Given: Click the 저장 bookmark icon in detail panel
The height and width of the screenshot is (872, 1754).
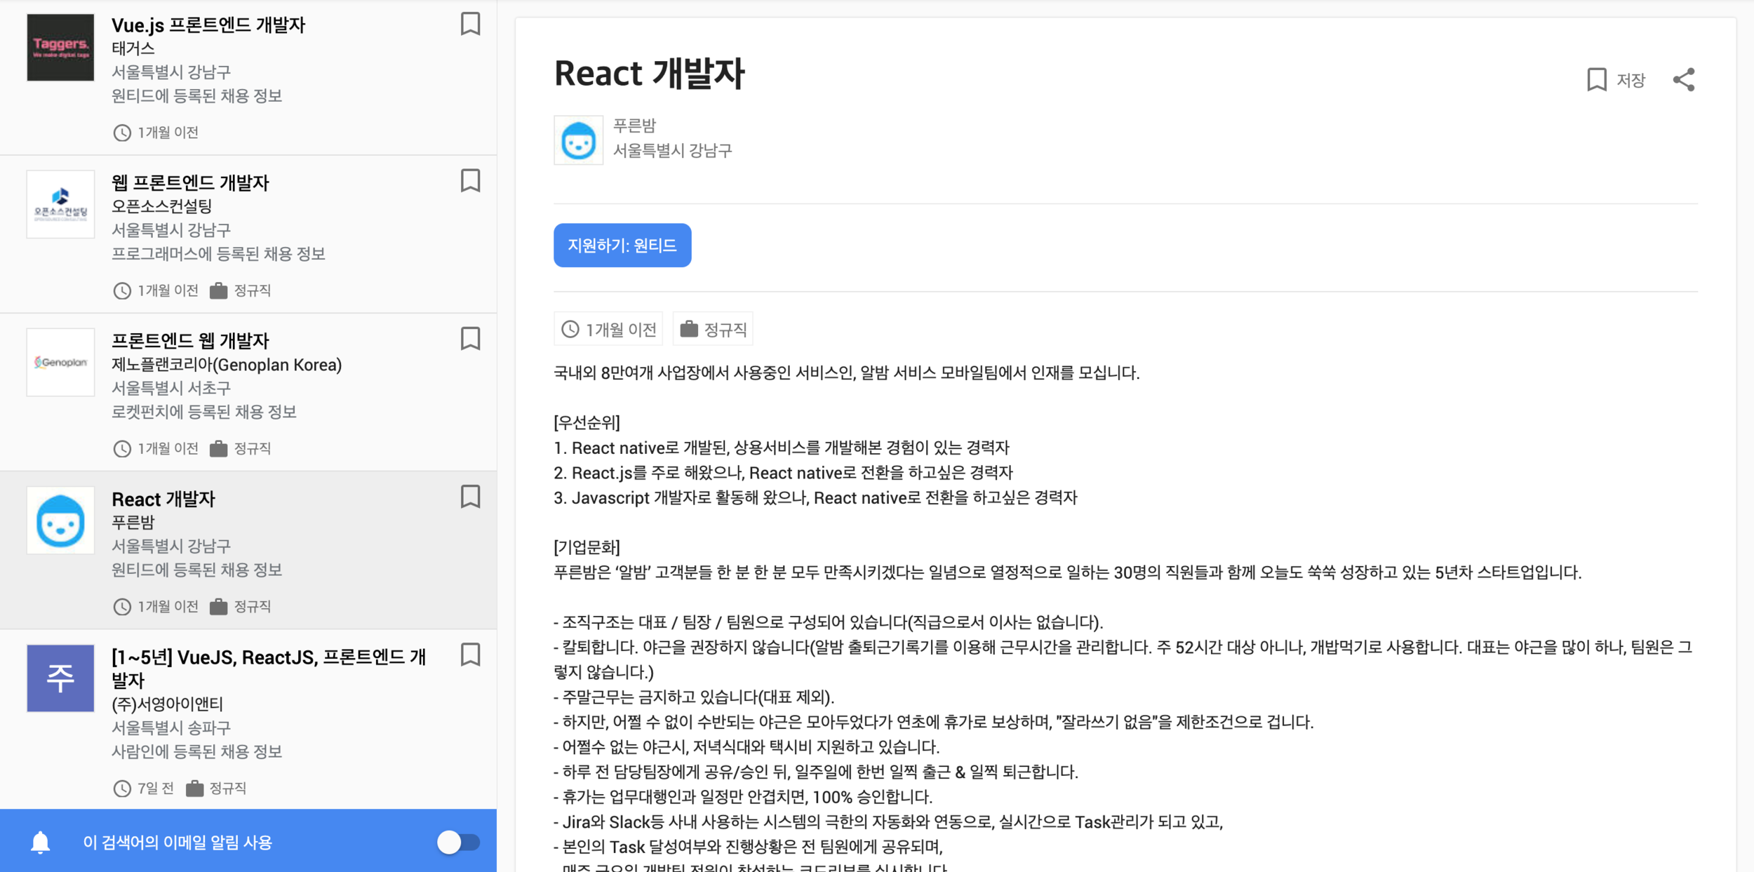Looking at the screenshot, I should click(1597, 80).
